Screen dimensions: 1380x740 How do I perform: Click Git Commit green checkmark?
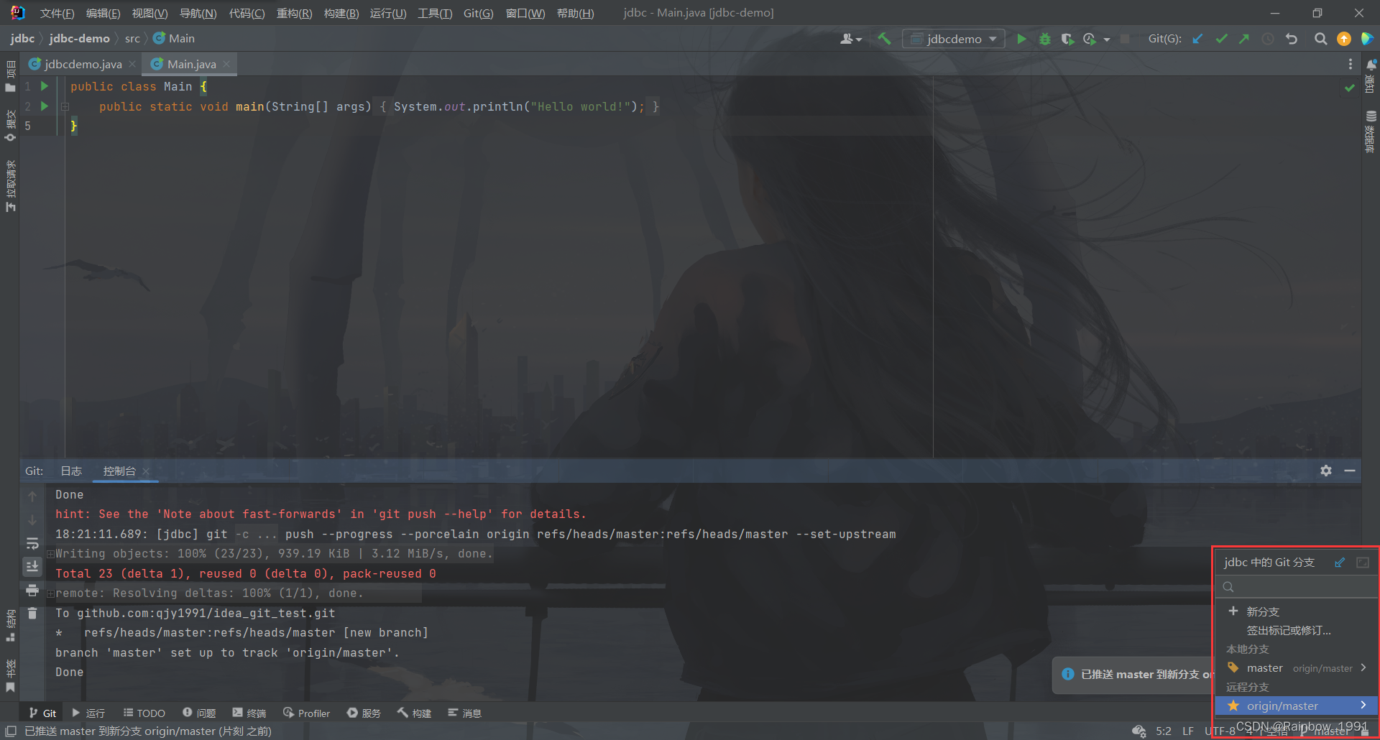[1221, 39]
